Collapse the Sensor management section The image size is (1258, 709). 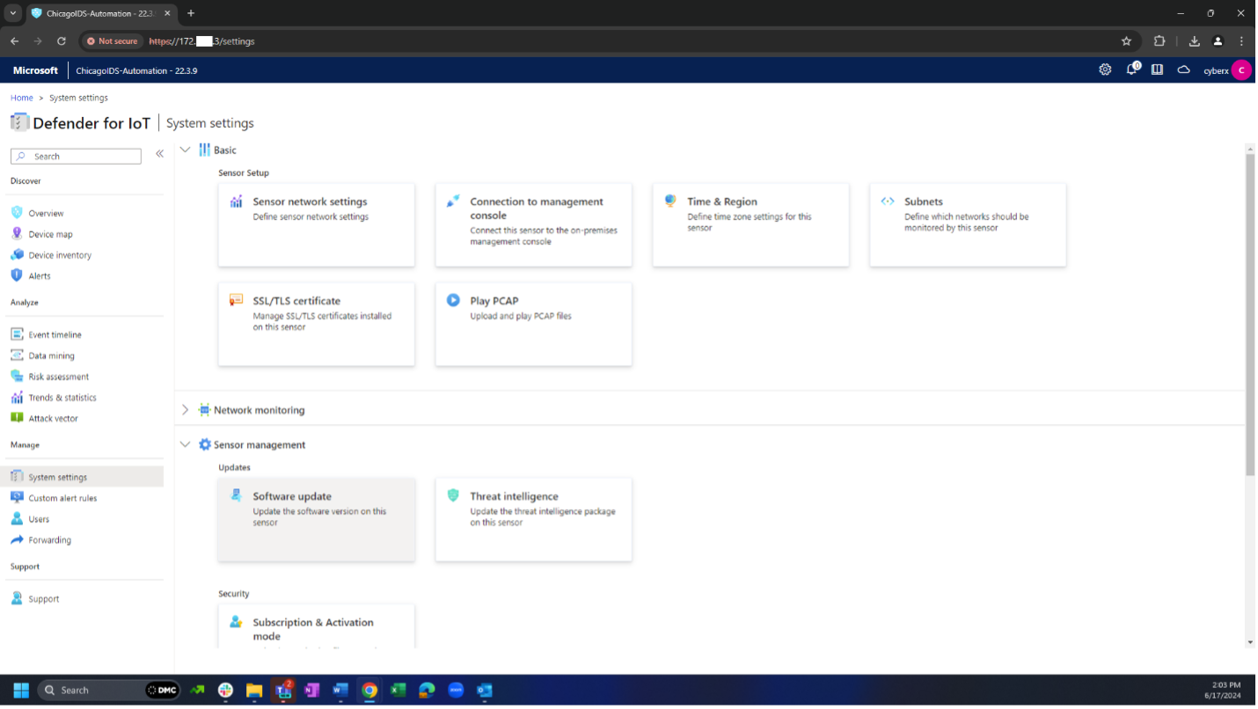(x=185, y=444)
